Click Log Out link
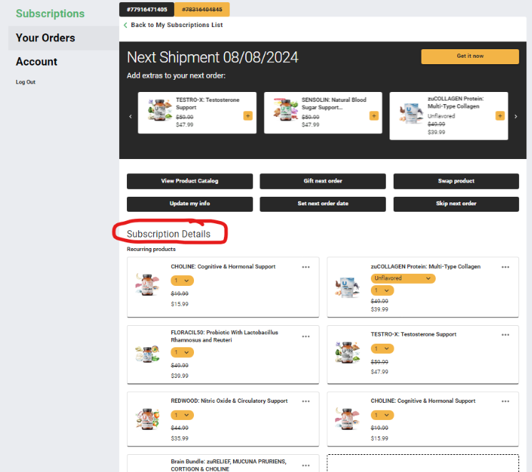 pos(26,82)
